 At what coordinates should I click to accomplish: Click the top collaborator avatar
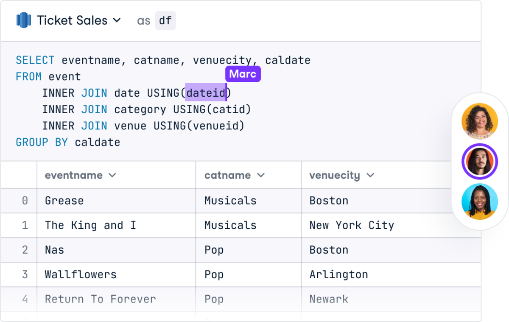[x=479, y=121]
